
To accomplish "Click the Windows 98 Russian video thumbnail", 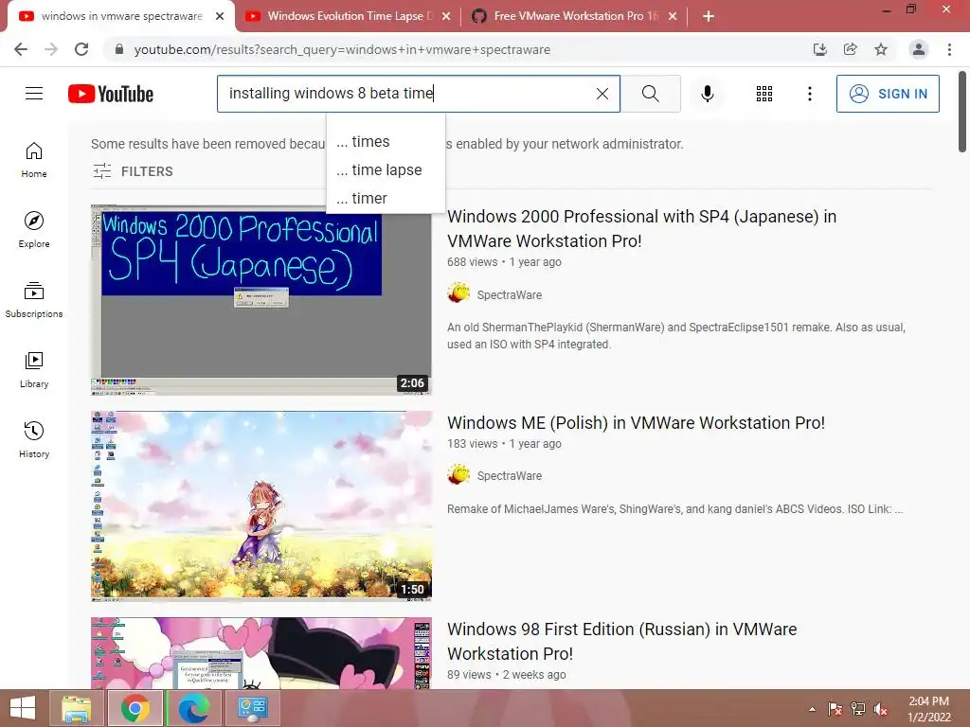I will point(261,653).
